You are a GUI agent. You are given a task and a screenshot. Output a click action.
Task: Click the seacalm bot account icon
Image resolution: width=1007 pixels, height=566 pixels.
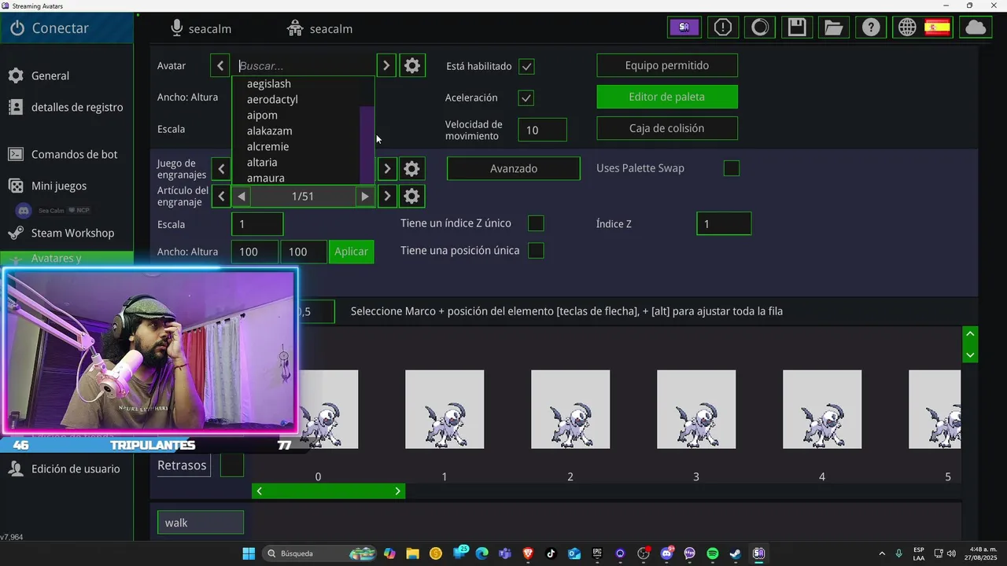click(295, 28)
